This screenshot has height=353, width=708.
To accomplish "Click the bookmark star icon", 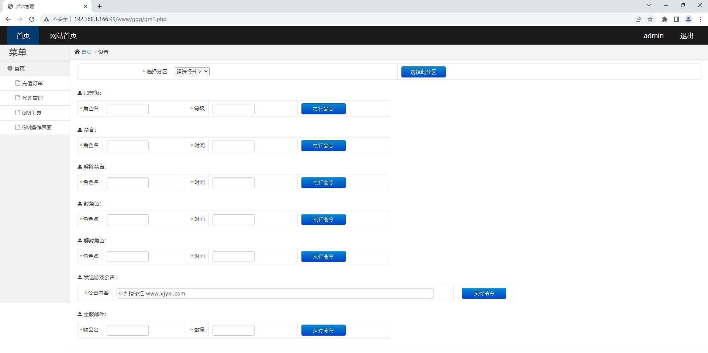I will [x=650, y=19].
